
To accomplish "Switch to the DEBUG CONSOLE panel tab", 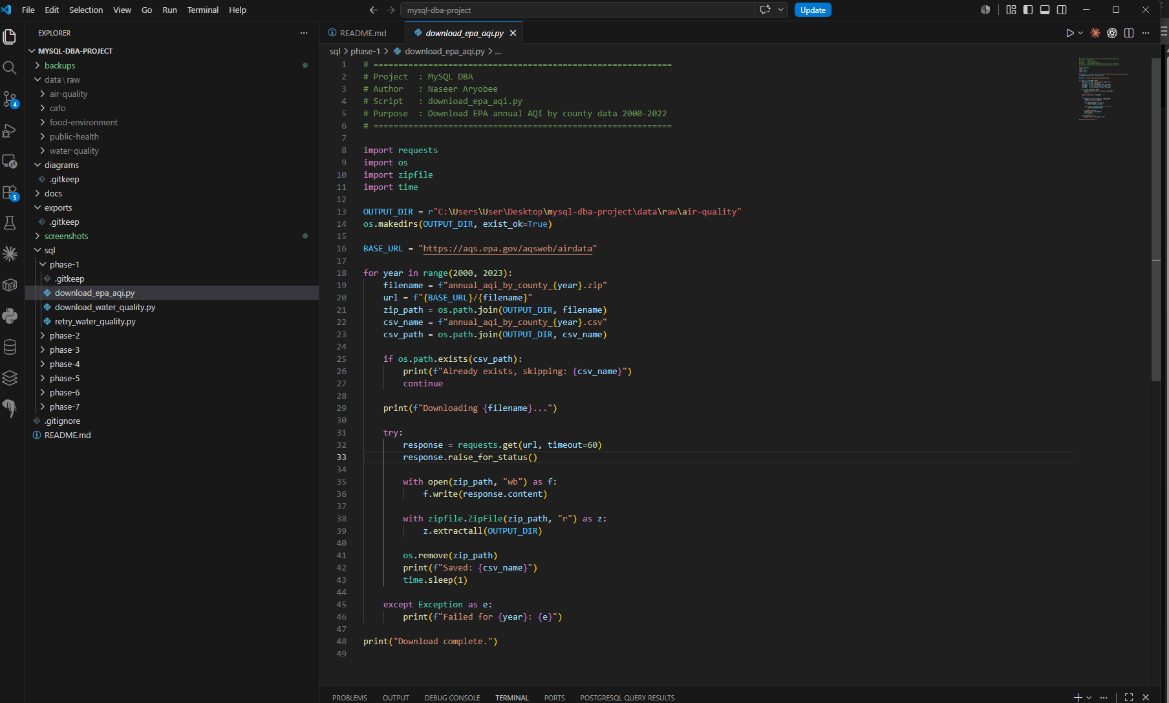I will pos(453,697).
